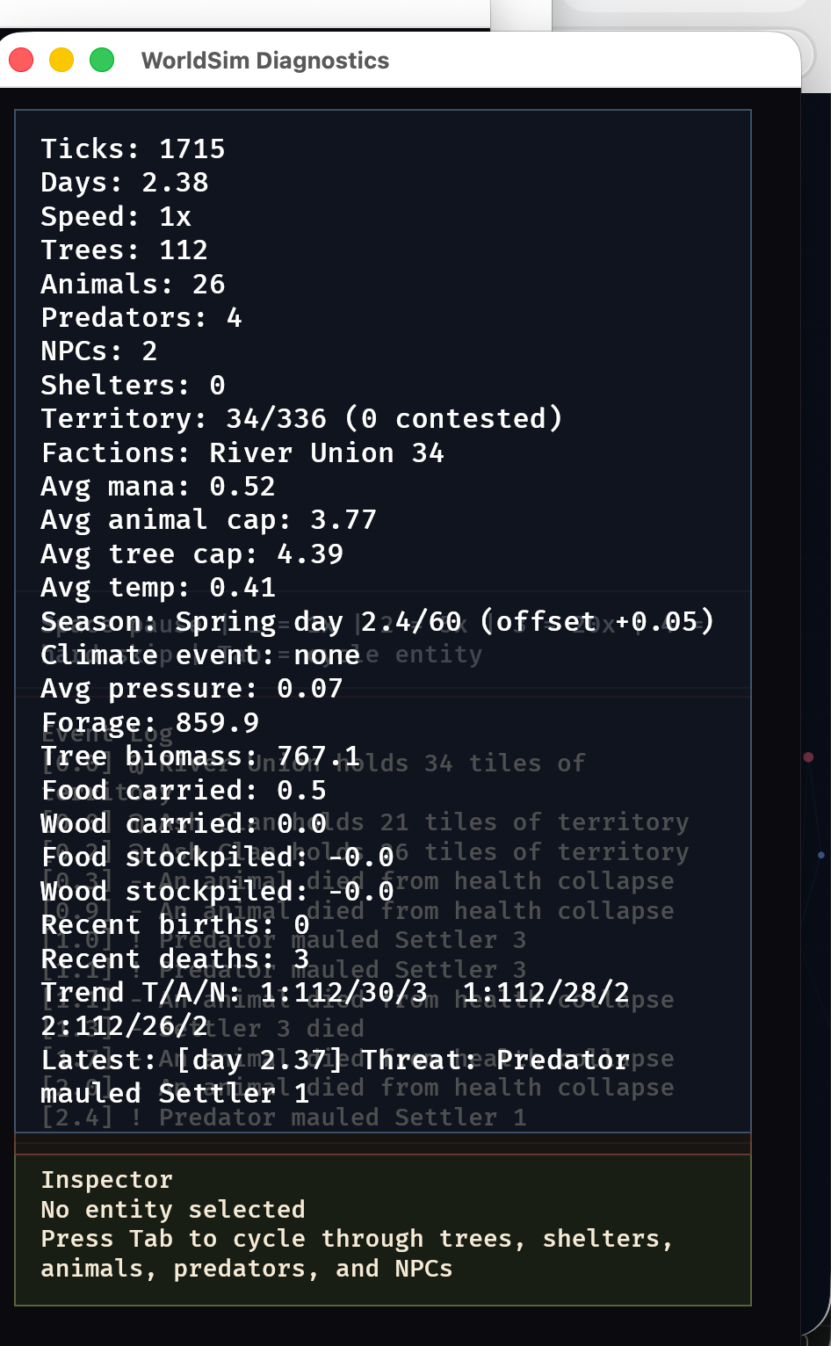Click the Speed: 1x readout
This screenshot has height=1346, width=831.
(x=116, y=216)
